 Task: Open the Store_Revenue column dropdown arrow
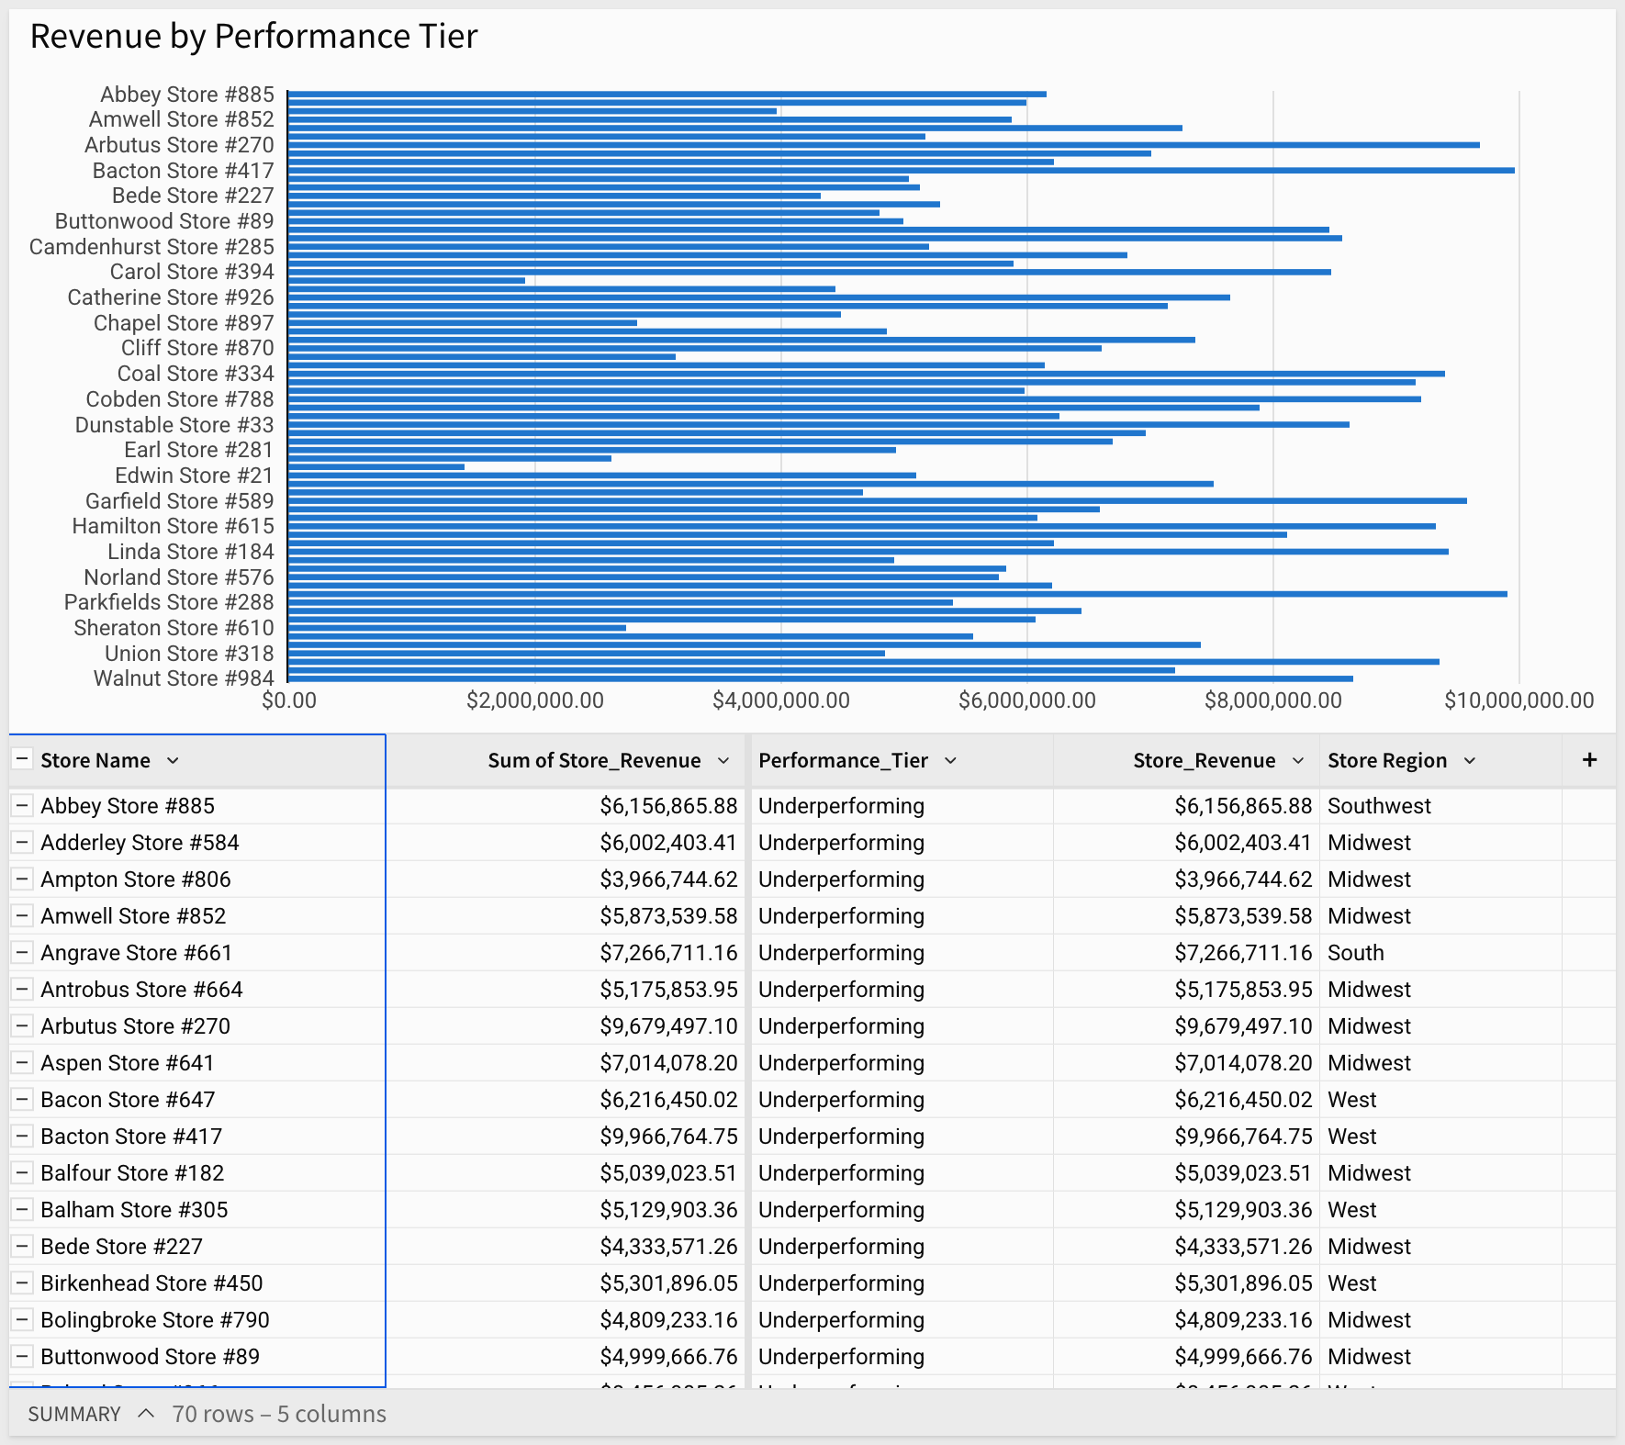pos(1298,760)
